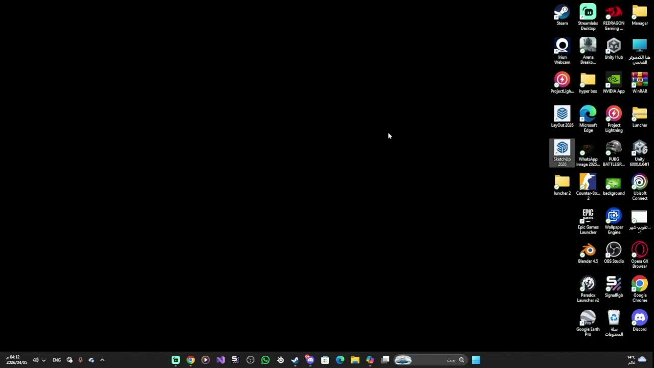This screenshot has height=368, width=654.
Task: Select the OBS Studio desktop shortcut
Action: click(x=614, y=253)
